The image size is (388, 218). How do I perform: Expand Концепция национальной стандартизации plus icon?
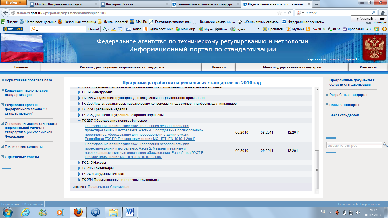click(x=3, y=90)
